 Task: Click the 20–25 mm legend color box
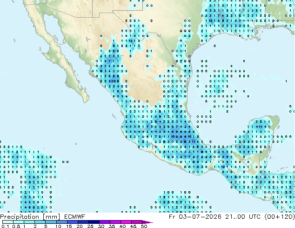[83, 222]
